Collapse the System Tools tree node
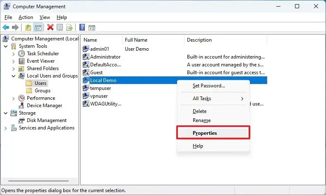The image size is (326, 195). 6,47
